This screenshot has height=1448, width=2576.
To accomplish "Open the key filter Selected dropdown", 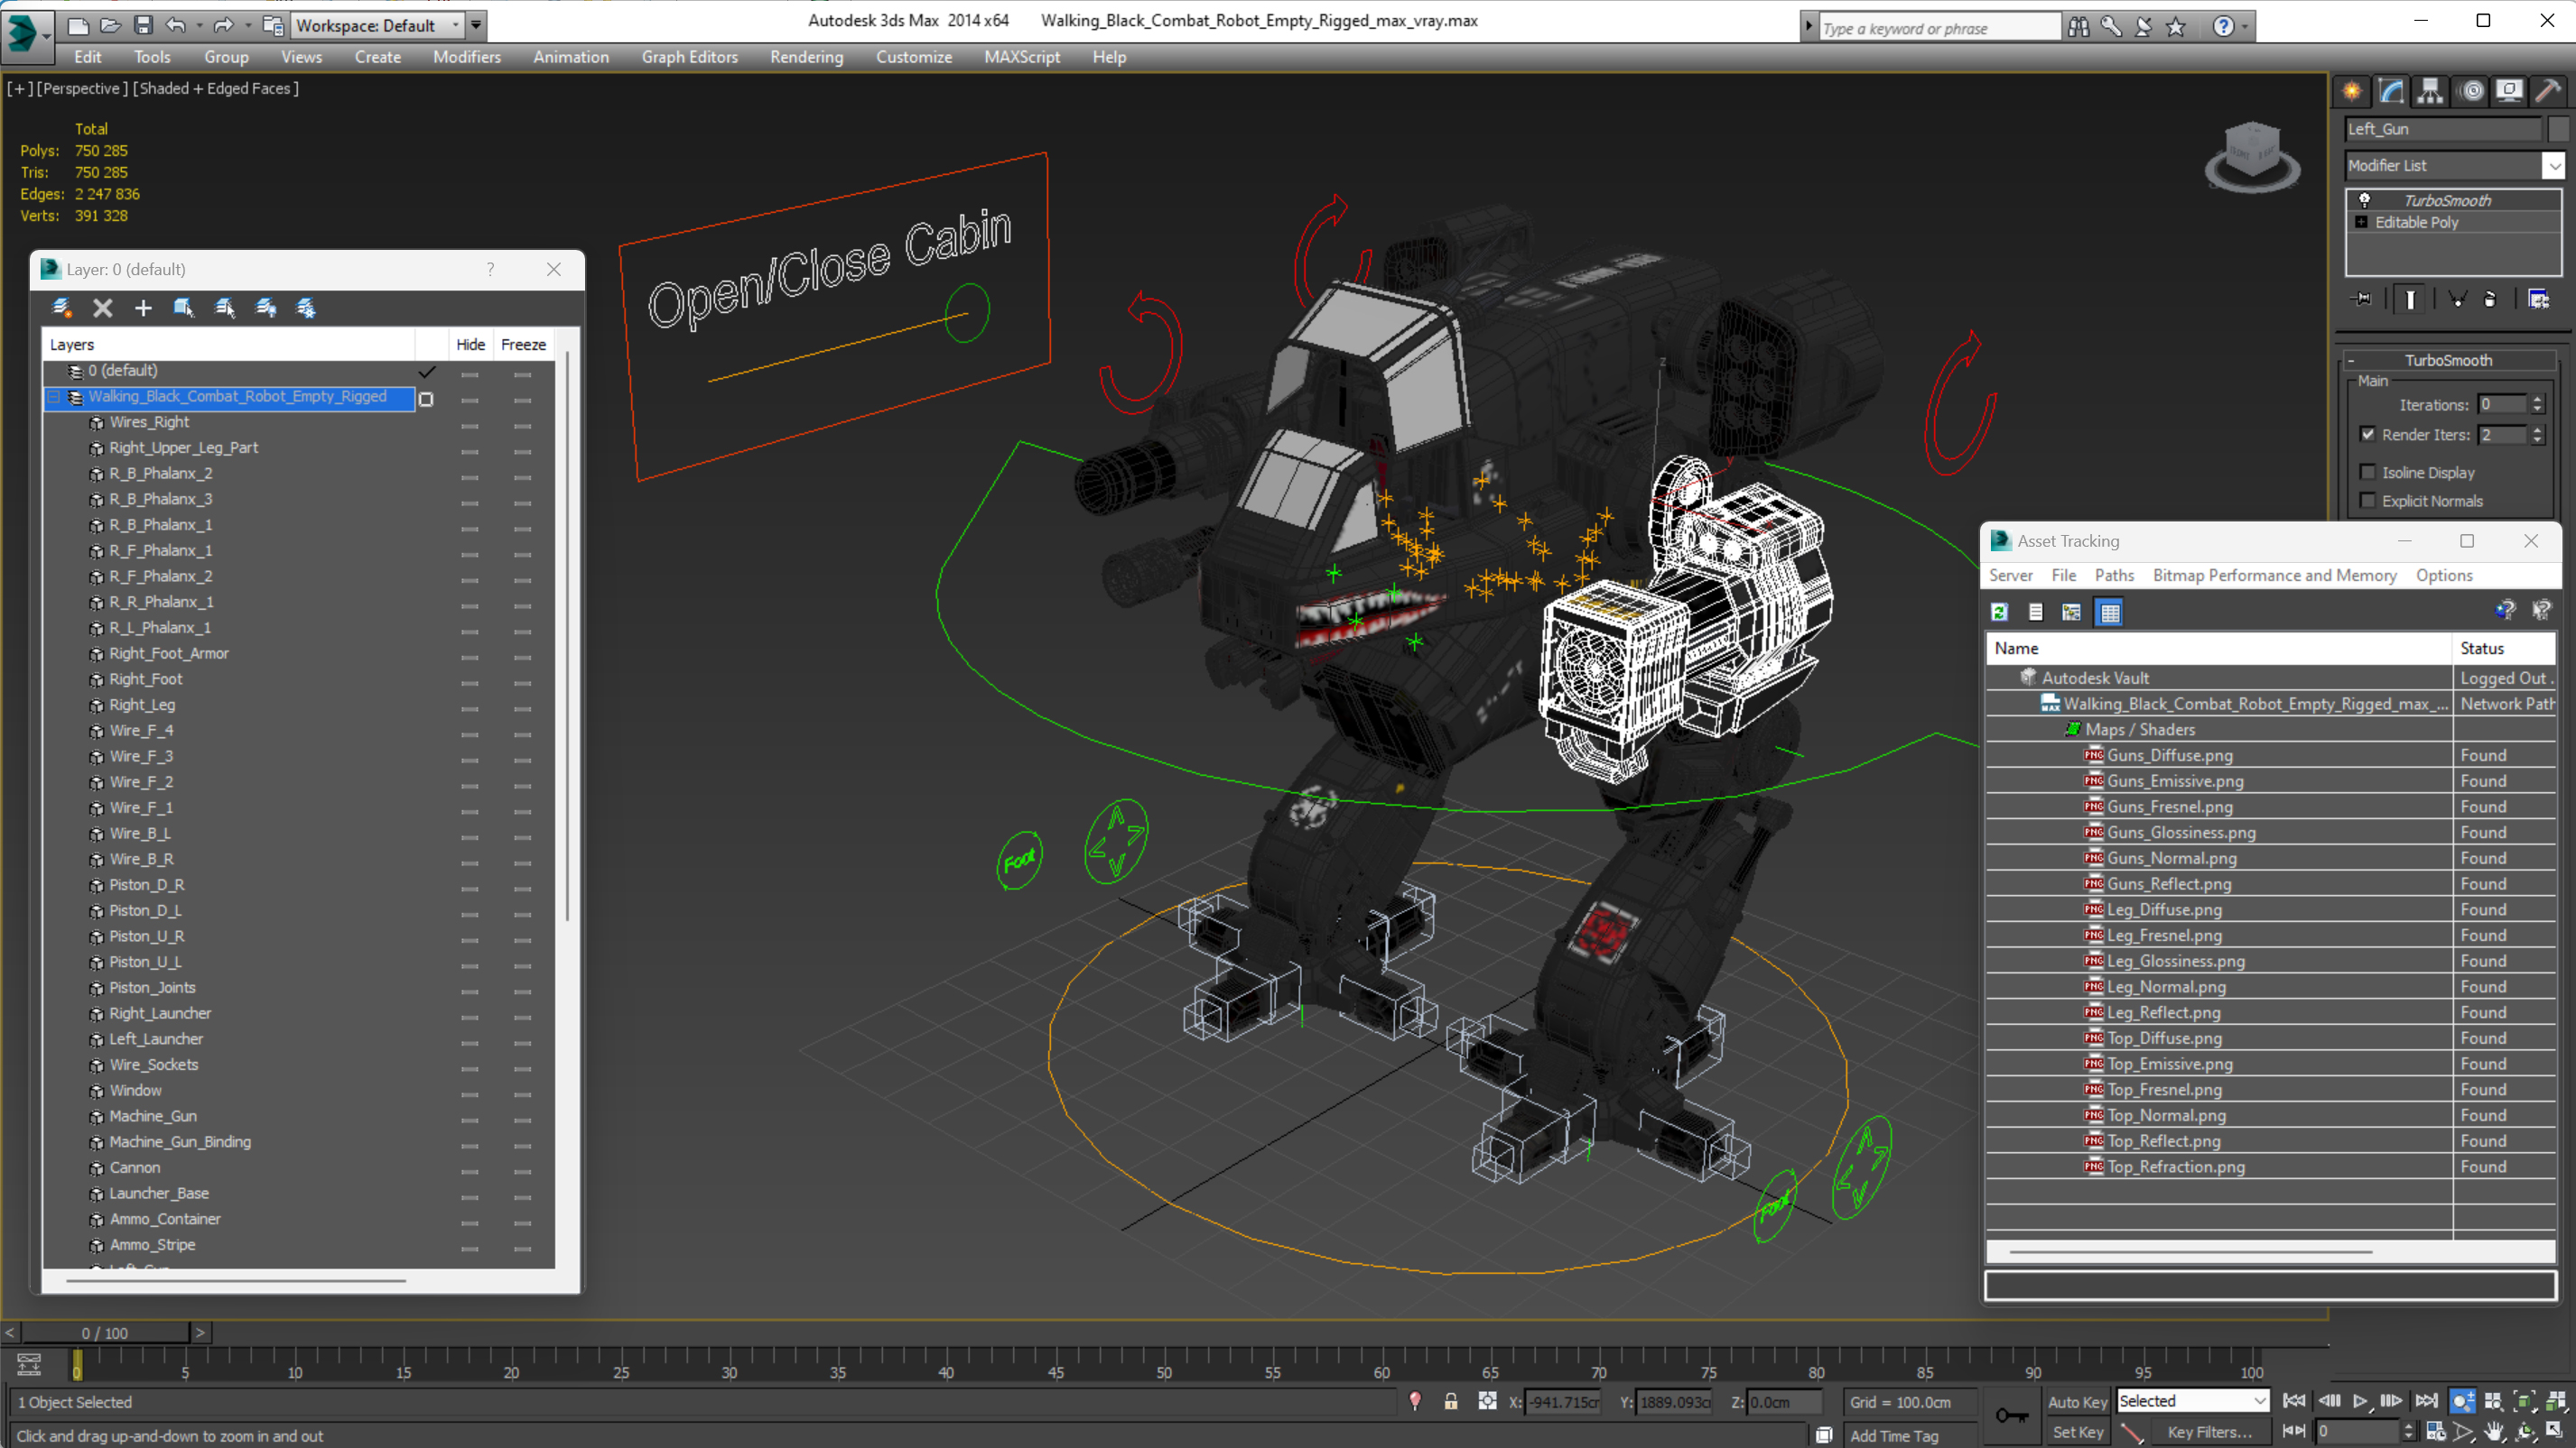I will tap(2192, 1402).
